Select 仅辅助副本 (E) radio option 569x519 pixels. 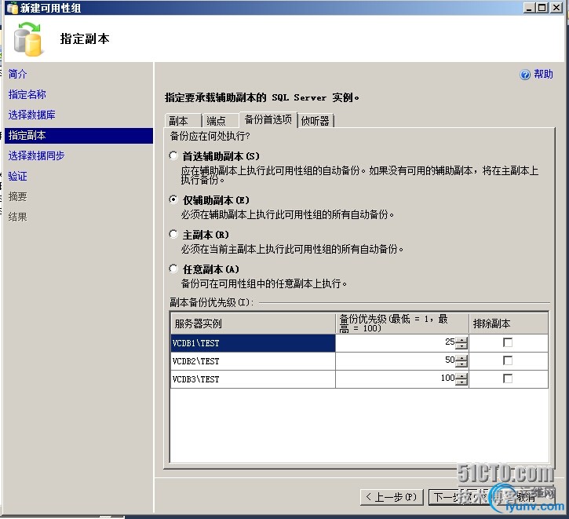[173, 199]
